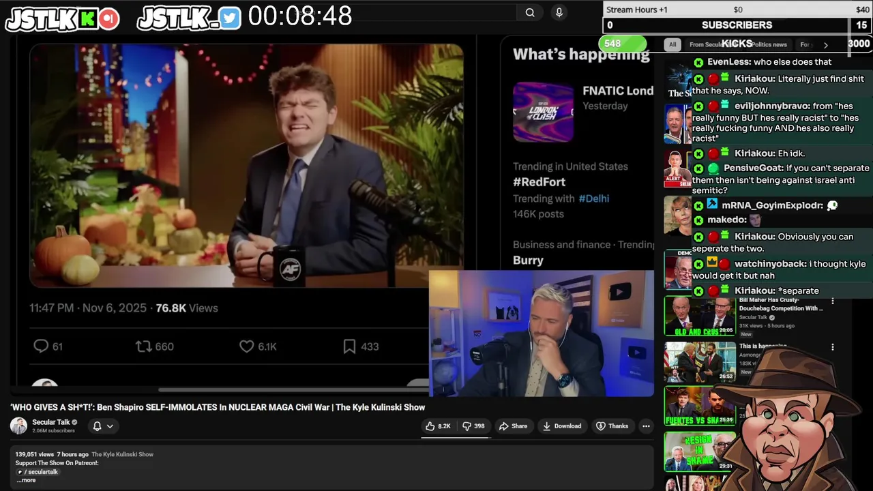Click the Thanks button

point(612,426)
